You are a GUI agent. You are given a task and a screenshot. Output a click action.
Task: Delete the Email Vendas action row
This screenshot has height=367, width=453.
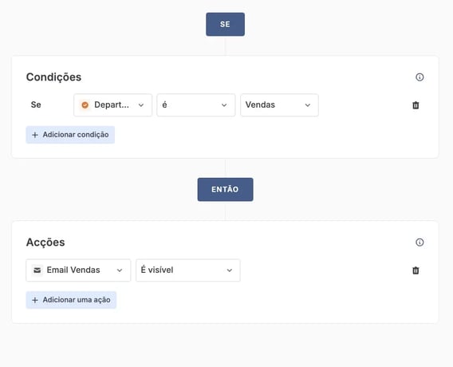[416, 270]
